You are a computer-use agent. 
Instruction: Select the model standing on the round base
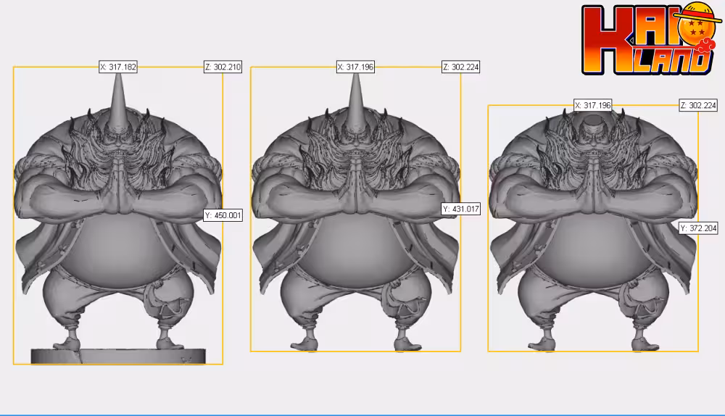118,217
